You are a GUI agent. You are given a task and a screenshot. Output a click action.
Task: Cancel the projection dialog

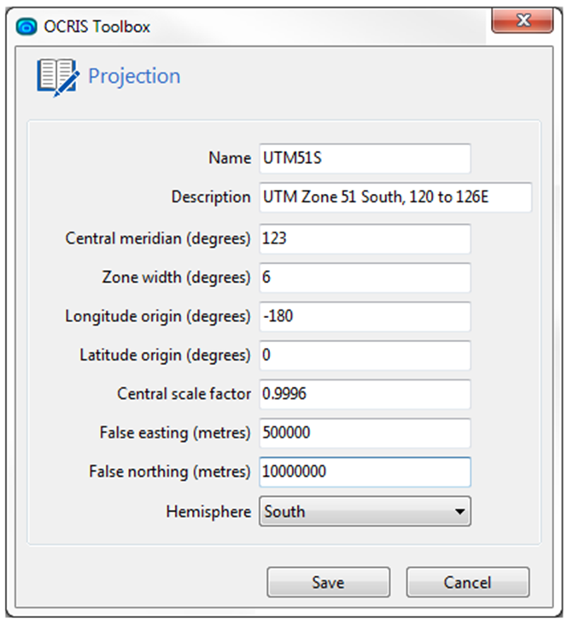(468, 583)
